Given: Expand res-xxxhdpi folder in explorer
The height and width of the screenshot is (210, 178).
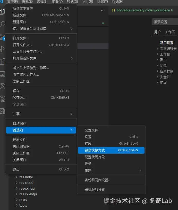Looking at the screenshot, I should (26, 194).
